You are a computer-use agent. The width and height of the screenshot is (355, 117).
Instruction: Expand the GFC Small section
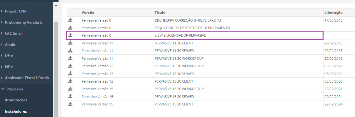[26, 33]
